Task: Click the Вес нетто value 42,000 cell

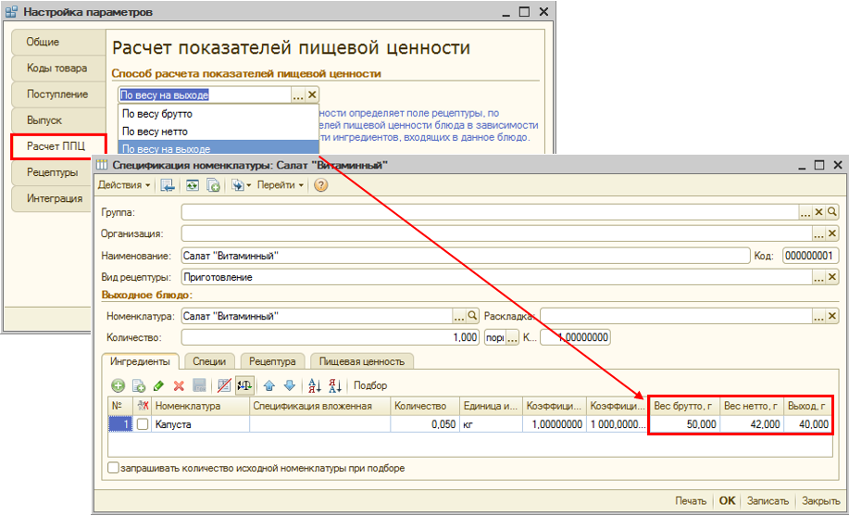Action: tap(750, 424)
